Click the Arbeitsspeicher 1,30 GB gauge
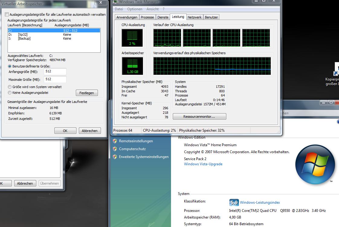This screenshot has height=227, width=339. coord(132,66)
